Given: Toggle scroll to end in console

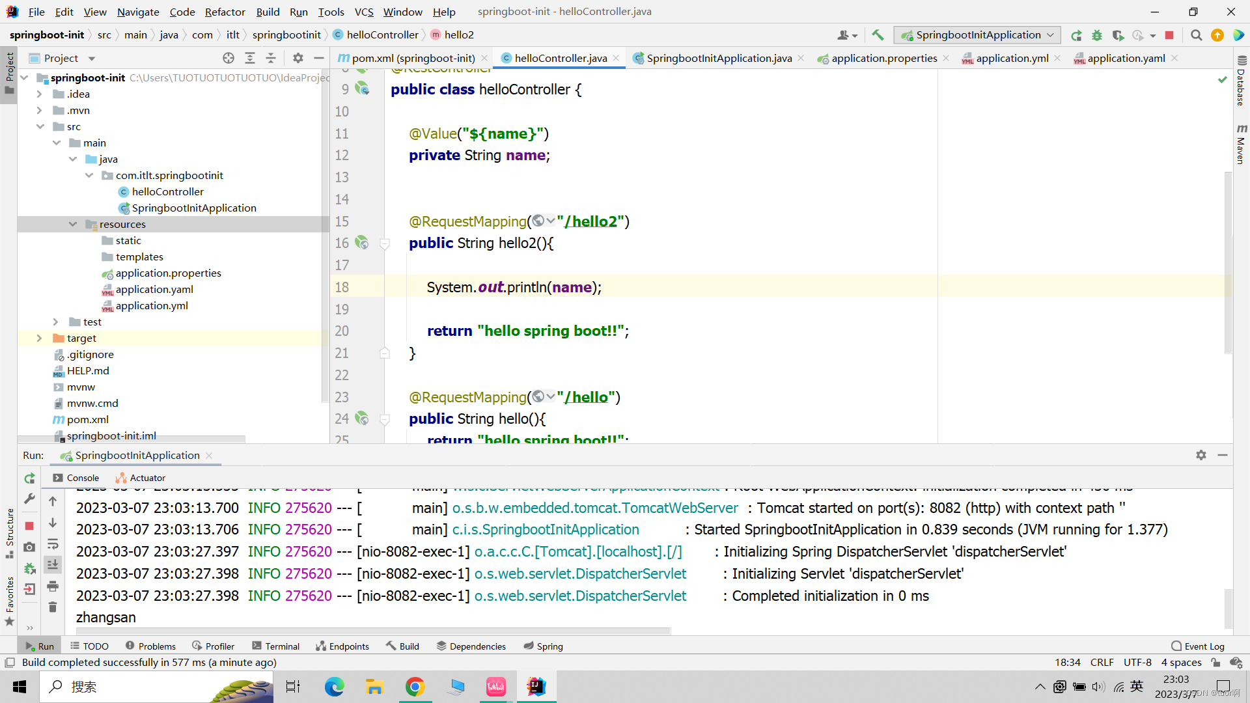Looking at the screenshot, I should pos(53,565).
